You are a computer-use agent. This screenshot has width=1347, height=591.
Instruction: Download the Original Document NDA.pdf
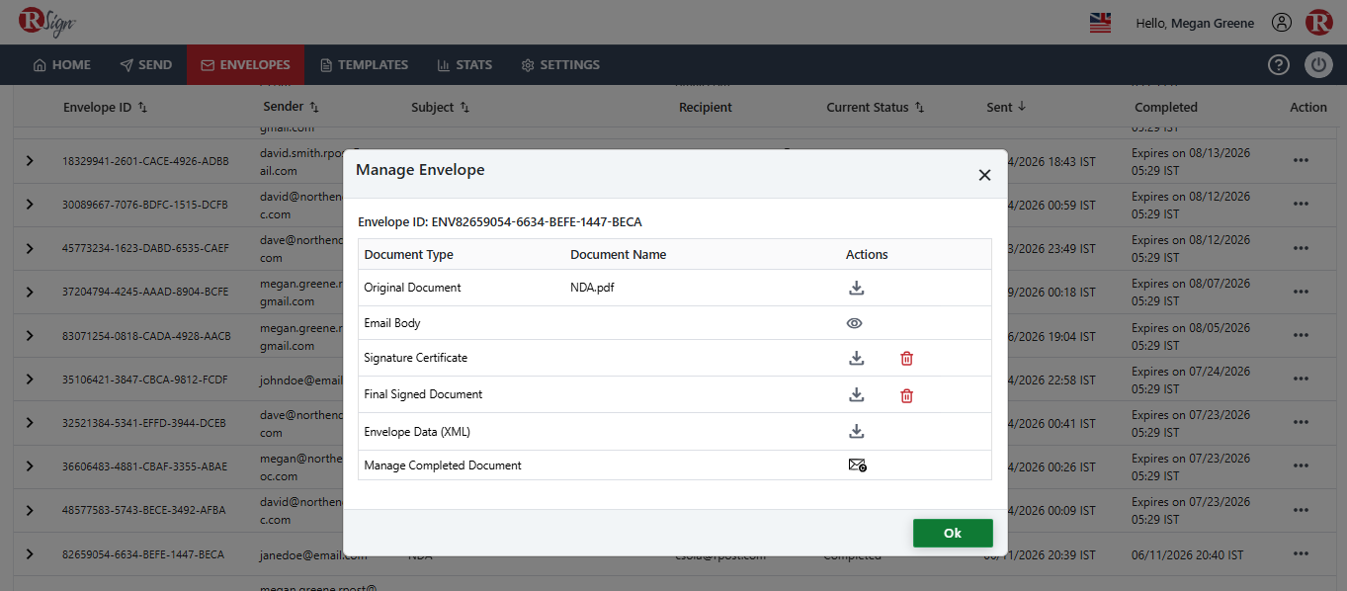tap(857, 288)
